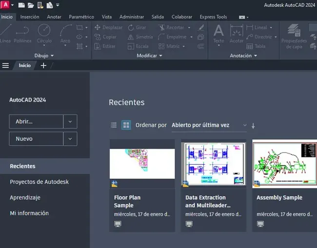Viewport: 317px width, 248px height.
Task: Select the Polilínea tool
Action: pyautogui.click(x=22, y=33)
